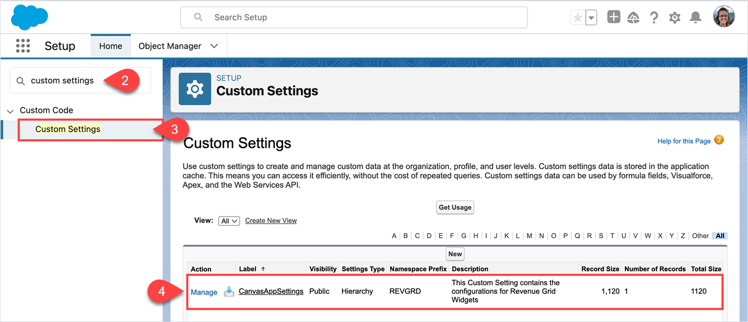The image size is (748, 322).
Task: Click the Favorites star icon
Action: pos(578,17)
